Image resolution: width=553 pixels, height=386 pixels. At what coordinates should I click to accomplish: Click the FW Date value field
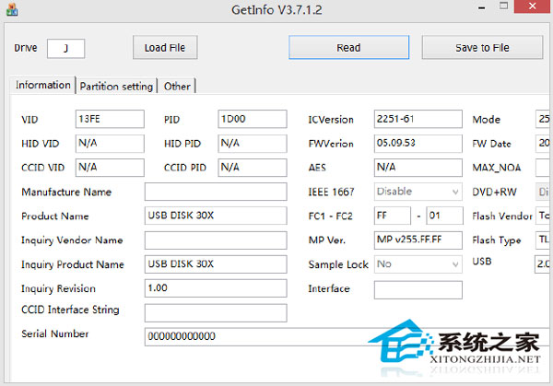(544, 143)
